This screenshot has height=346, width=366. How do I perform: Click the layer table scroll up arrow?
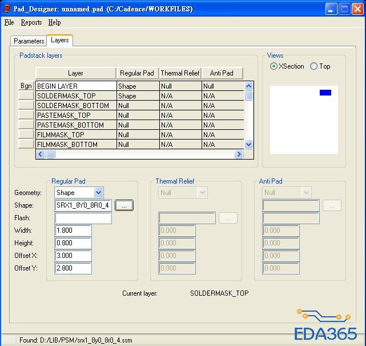(x=248, y=86)
